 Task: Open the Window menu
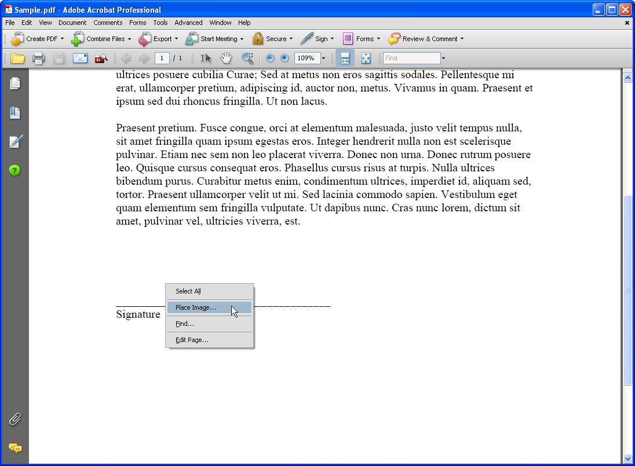click(x=220, y=23)
